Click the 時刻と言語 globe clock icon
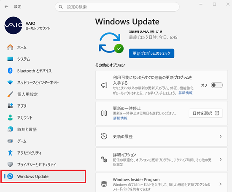Image resolution: width=232 pixels, height=192 pixels. [x=10, y=129]
